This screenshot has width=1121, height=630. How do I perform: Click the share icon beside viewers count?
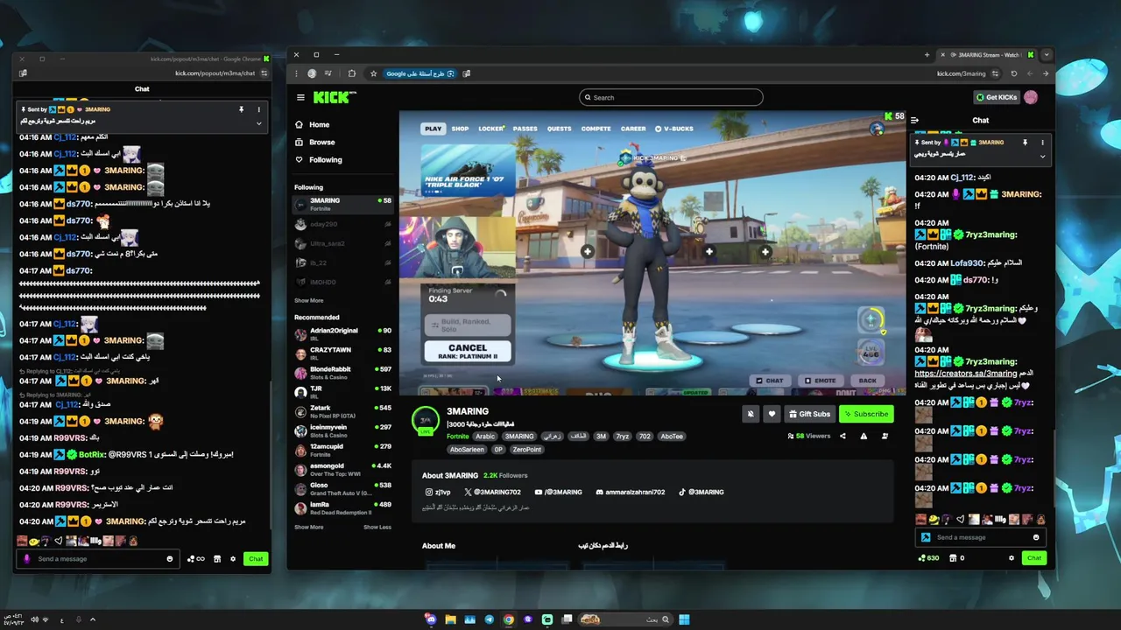tap(843, 436)
